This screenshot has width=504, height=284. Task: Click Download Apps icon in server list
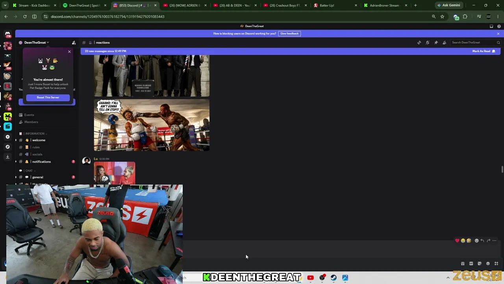tap(7, 157)
